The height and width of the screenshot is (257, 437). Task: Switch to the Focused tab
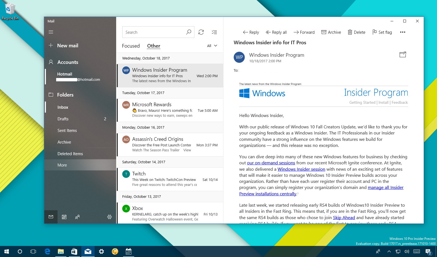pyautogui.click(x=131, y=46)
